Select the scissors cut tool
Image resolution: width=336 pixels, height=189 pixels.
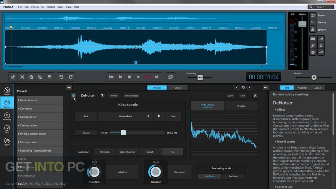[x=13, y=77]
